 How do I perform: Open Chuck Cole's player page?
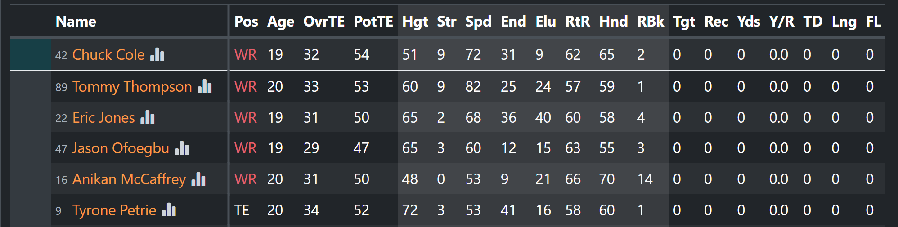(x=108, y=55)
